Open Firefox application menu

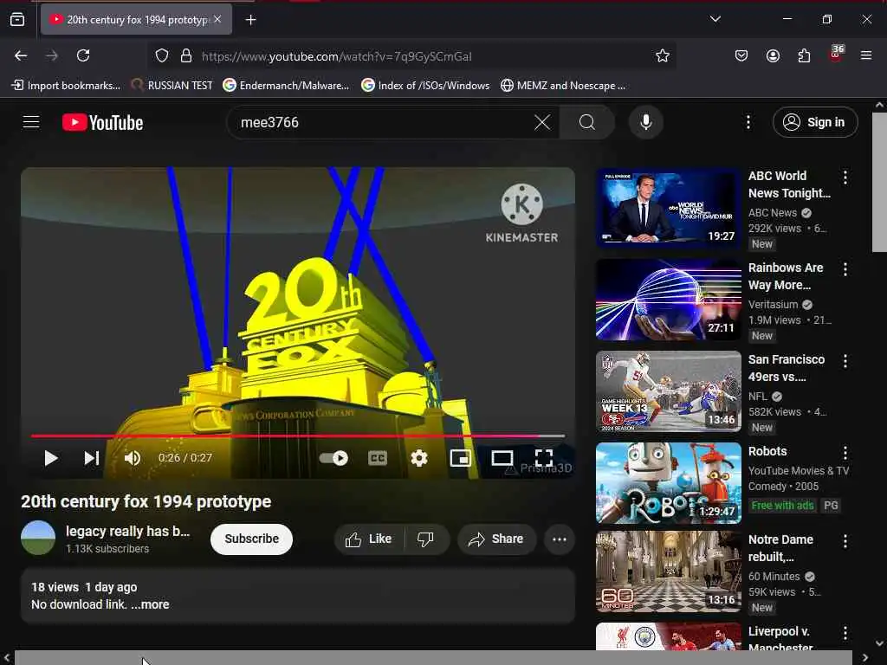866,55
